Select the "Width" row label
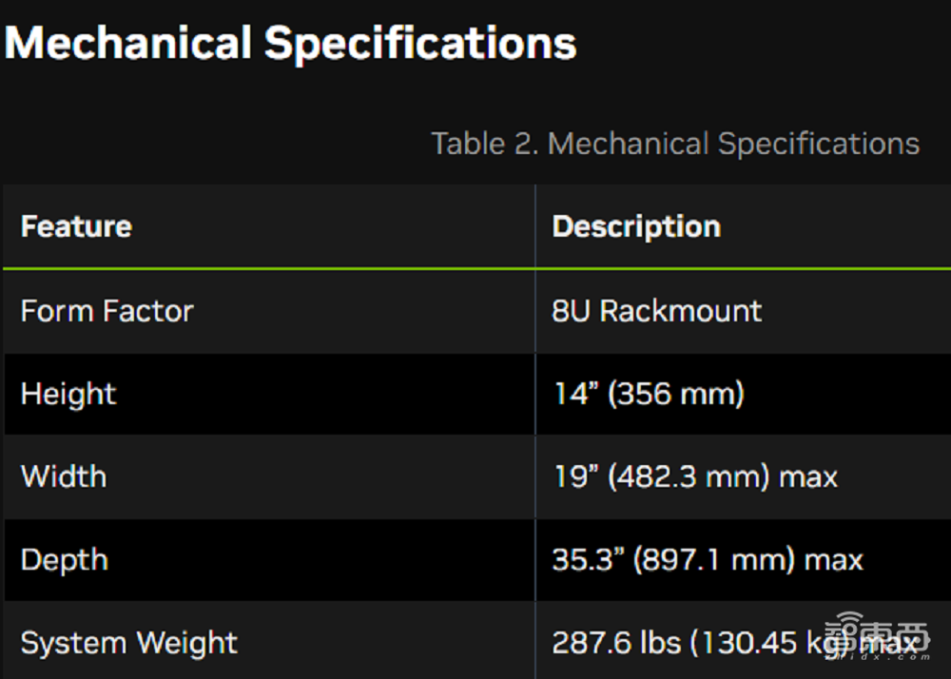 pyautogui.click(x=64, y=475)
